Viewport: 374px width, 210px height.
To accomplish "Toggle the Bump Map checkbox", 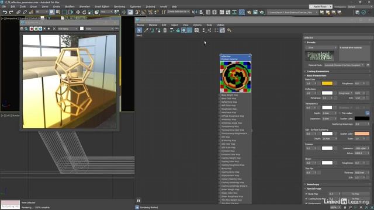I will click(306, 194).
